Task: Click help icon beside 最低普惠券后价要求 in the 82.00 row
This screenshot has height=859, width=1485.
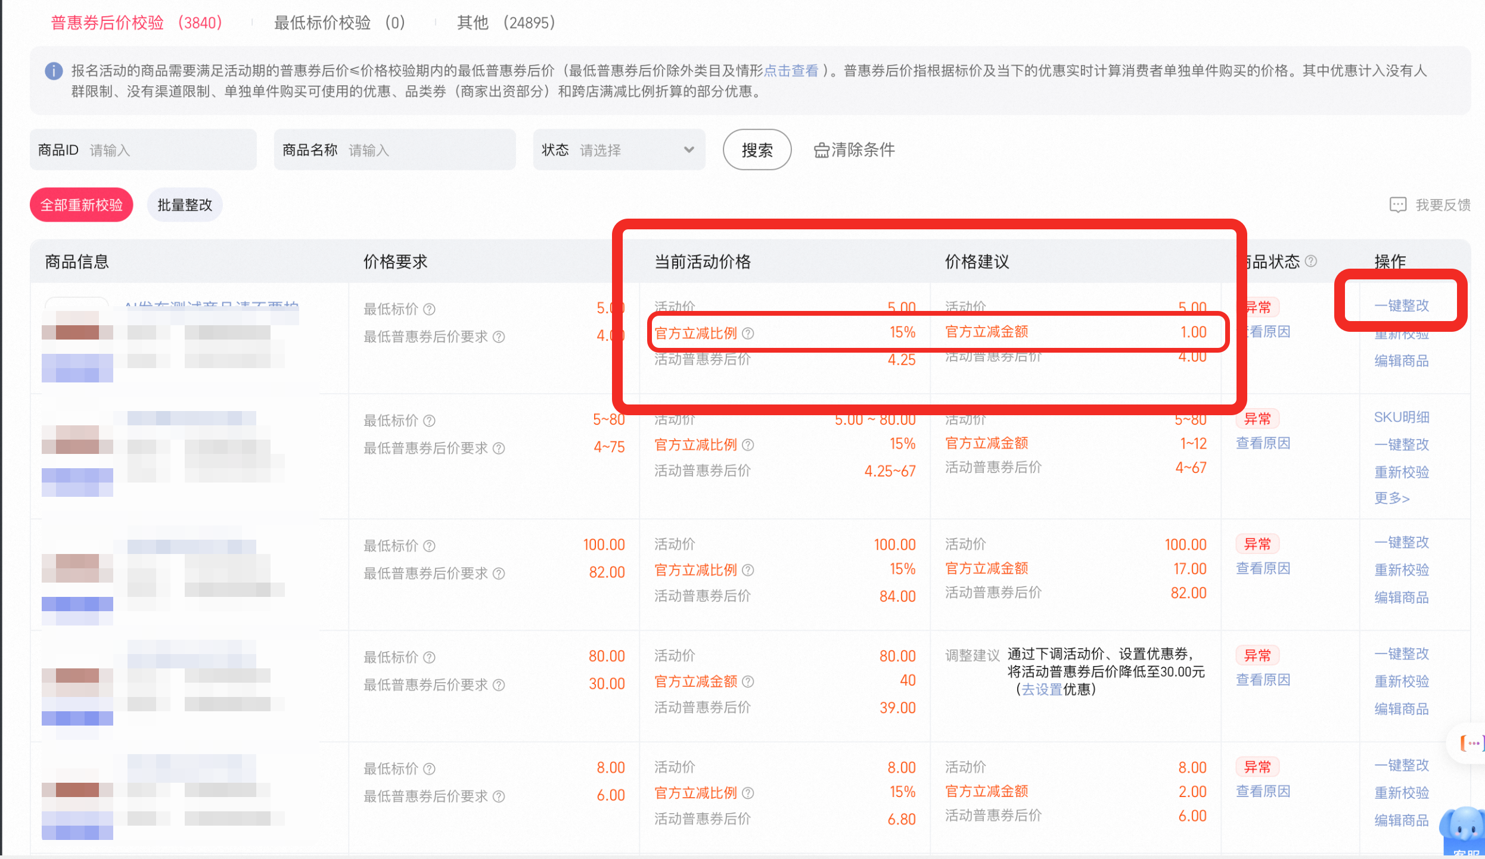Action: pyautogui.click(x=499, y=574)
